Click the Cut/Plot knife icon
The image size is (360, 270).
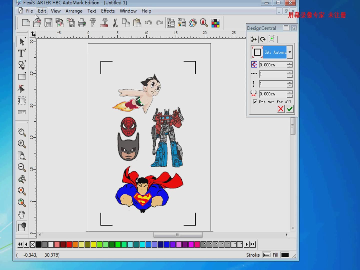point(93,23)
